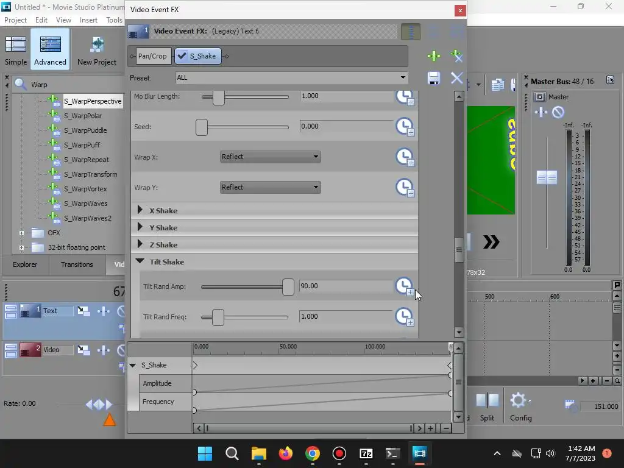The image size is (624, 468).
Task: Toggle the S_Shake effect checkbox
Action: [x=182, y=56]
